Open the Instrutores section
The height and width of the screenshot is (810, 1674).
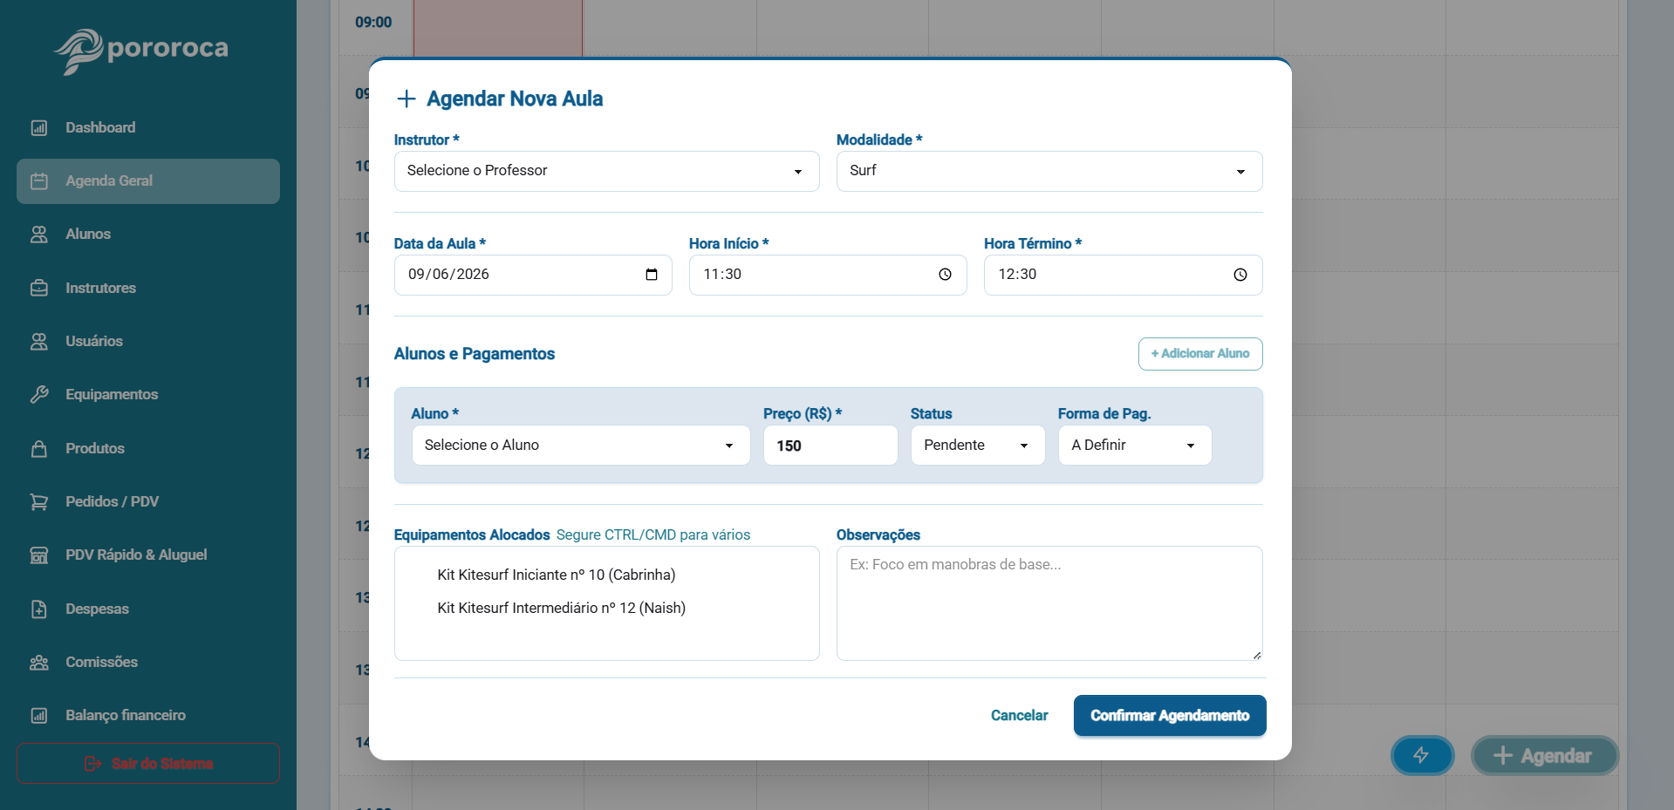tap(148, 288)
